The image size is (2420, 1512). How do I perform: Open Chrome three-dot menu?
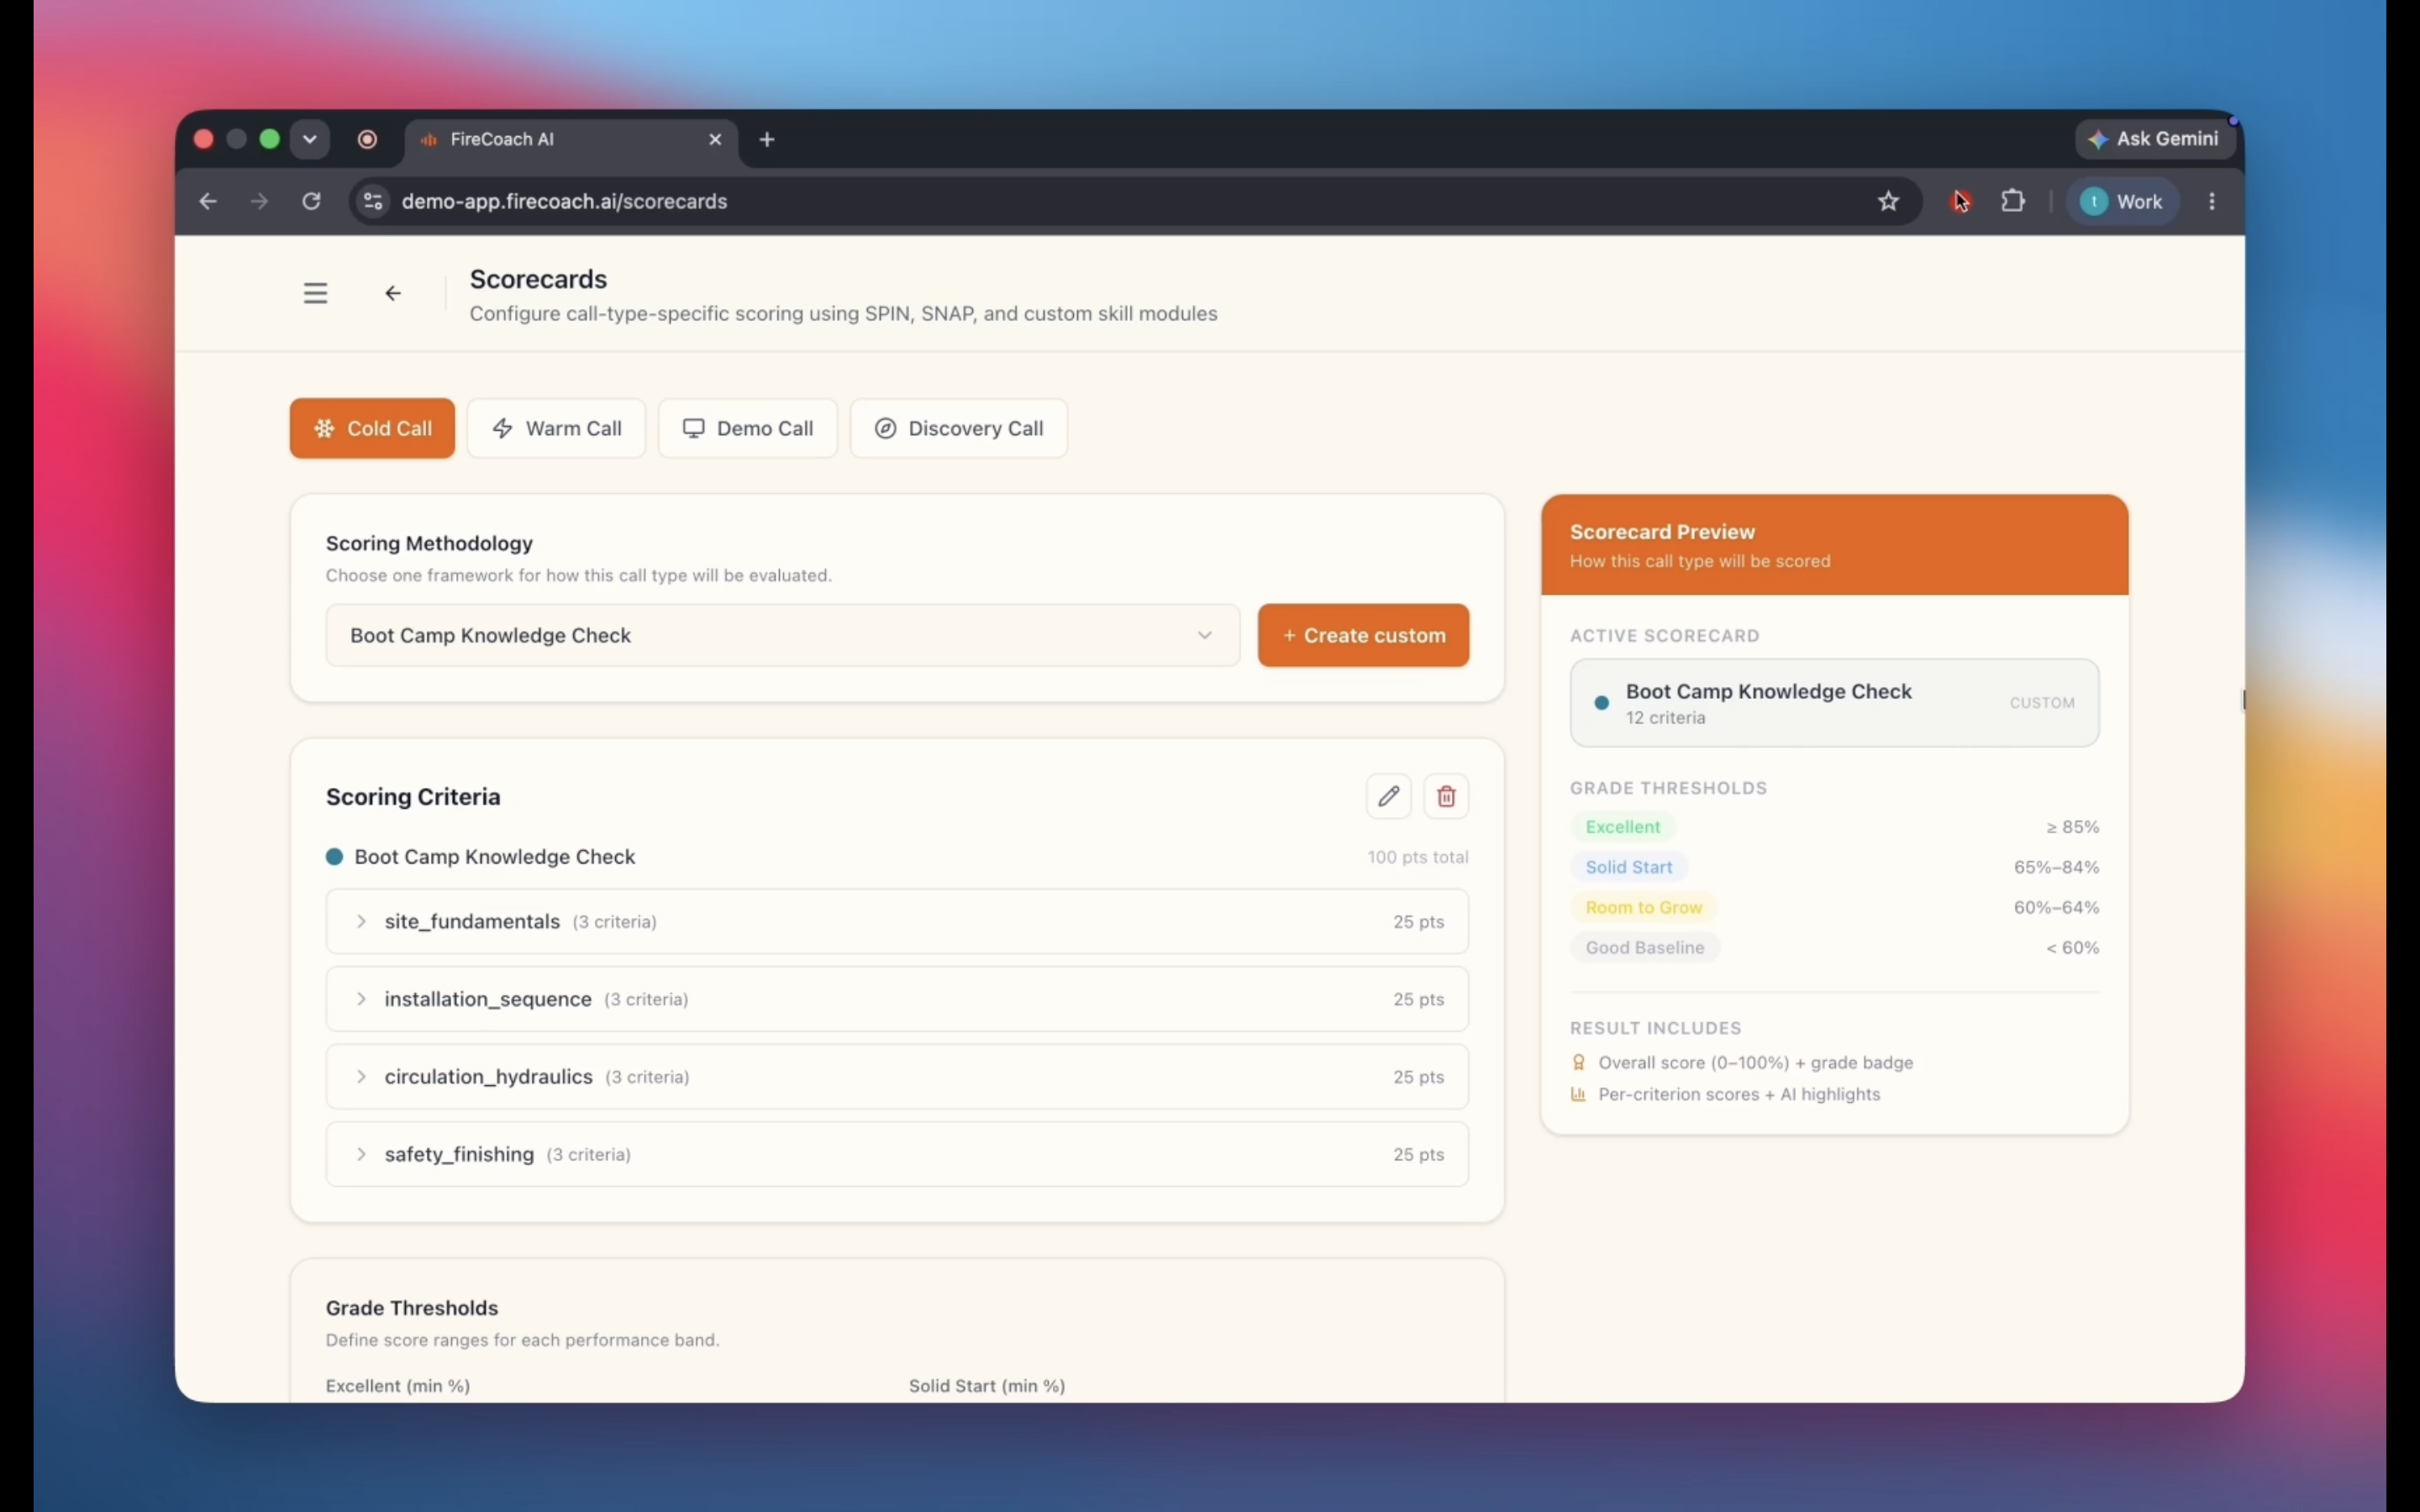[x=2212, y=201]
